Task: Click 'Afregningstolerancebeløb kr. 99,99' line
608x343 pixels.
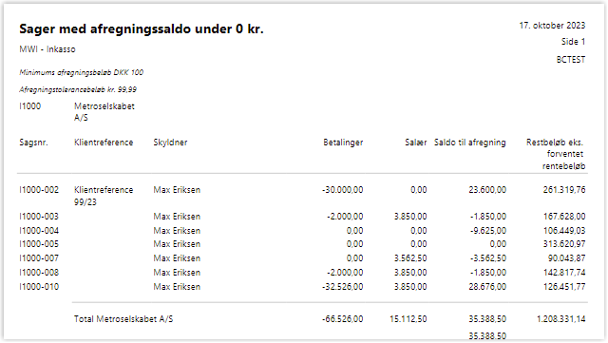Action: (x=78, y=89)
